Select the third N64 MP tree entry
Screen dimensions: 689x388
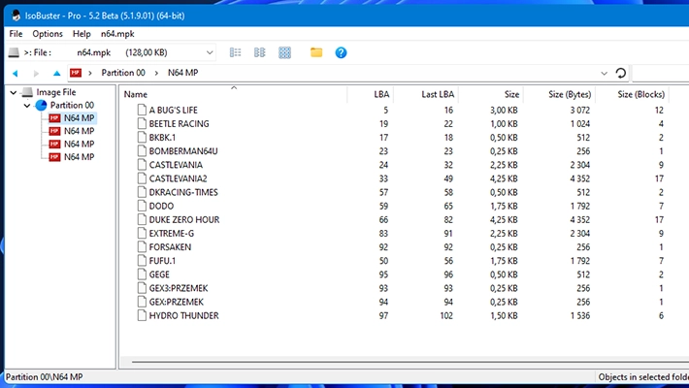80,145
